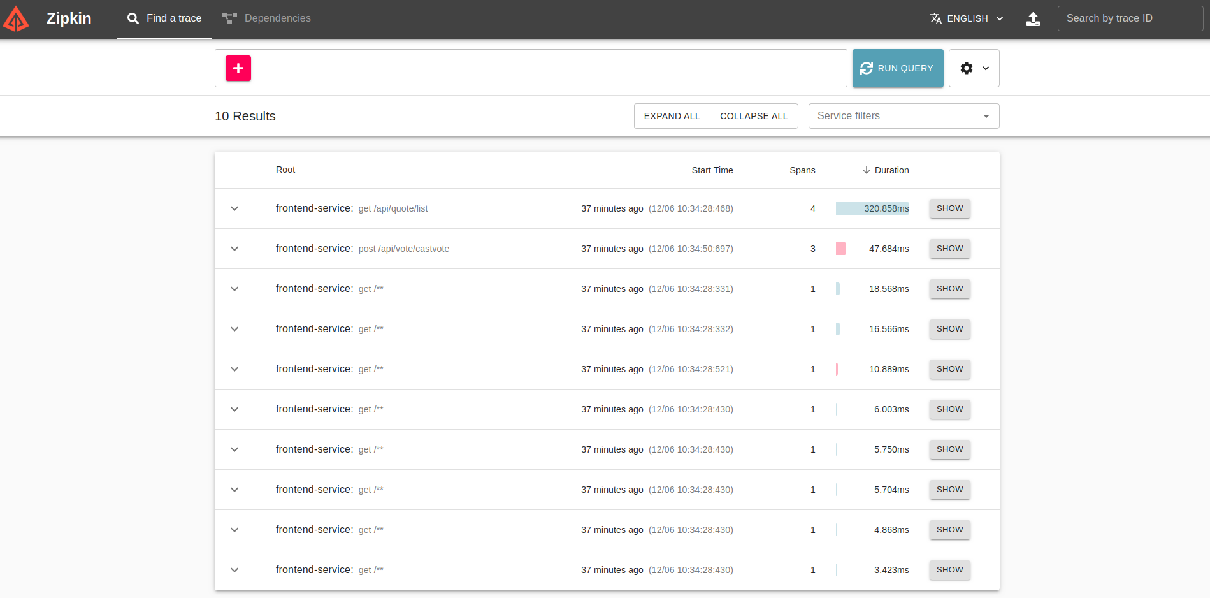Expand the get /api/quote/list trace row
The width and height of the screenshot is (1210, 598).
coord(234,208)
